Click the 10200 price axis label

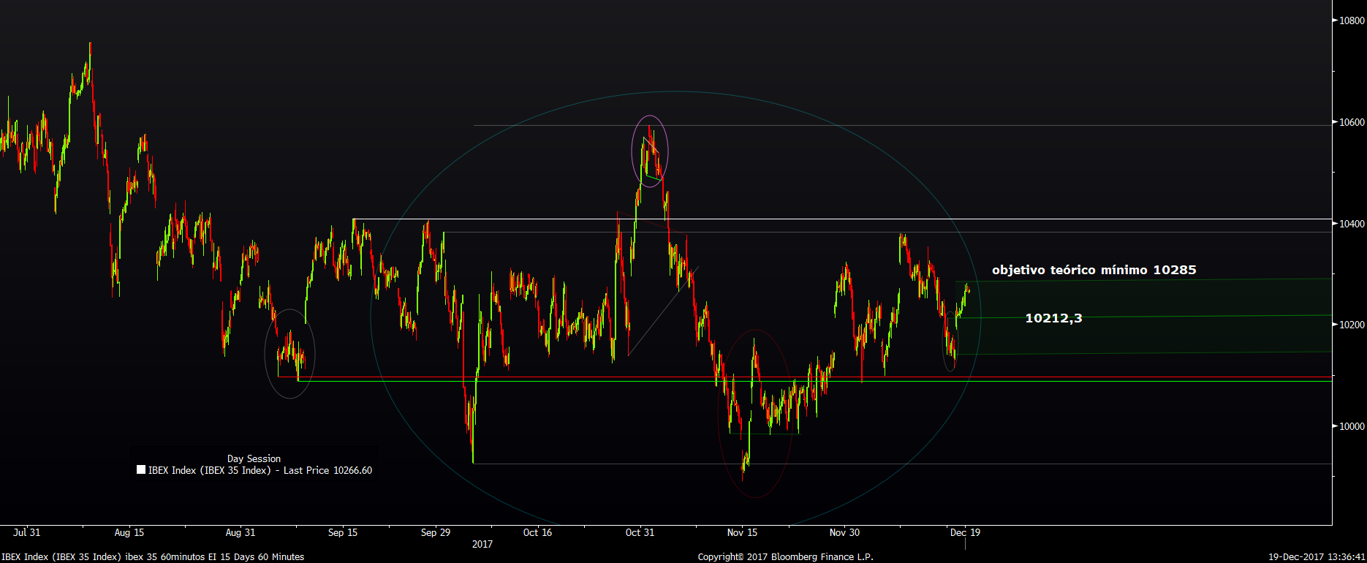1351,325
